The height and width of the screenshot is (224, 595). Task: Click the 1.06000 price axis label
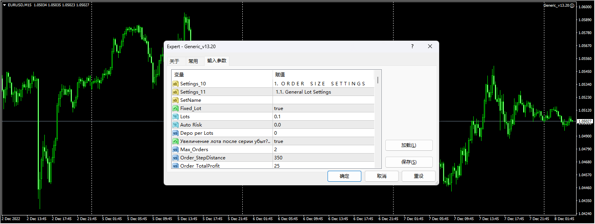[x=585, y=7]
